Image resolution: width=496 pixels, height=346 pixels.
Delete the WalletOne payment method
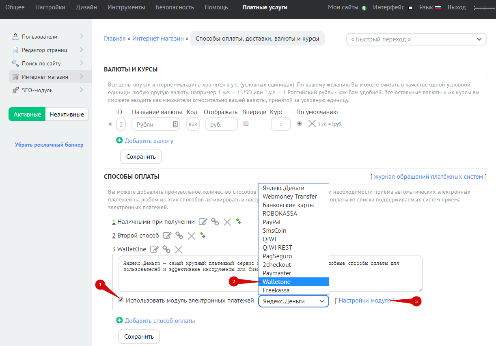click(x=179, y=249)
